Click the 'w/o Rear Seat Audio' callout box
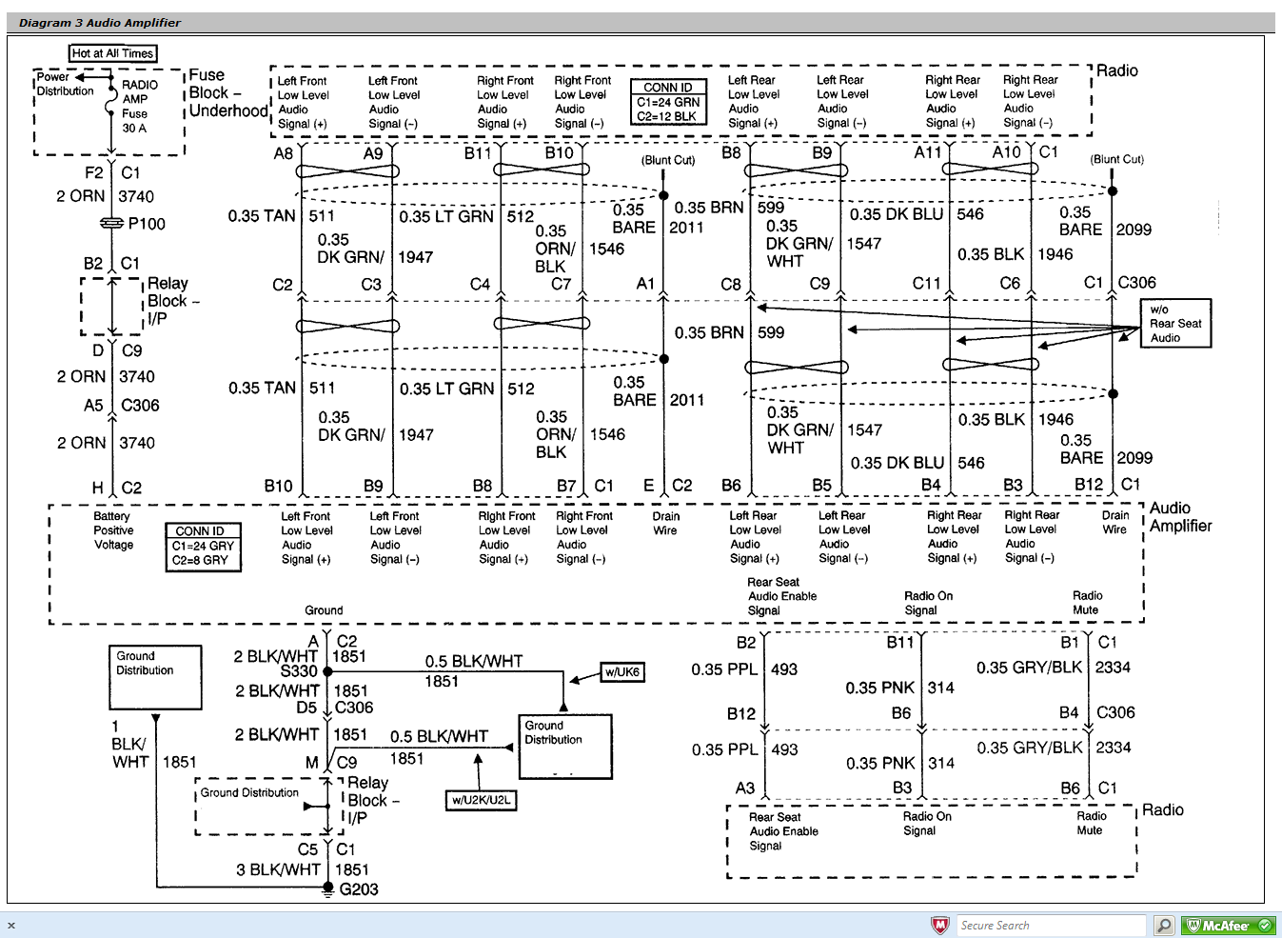Screen dimensions: 1282x938 [1174, 323]
